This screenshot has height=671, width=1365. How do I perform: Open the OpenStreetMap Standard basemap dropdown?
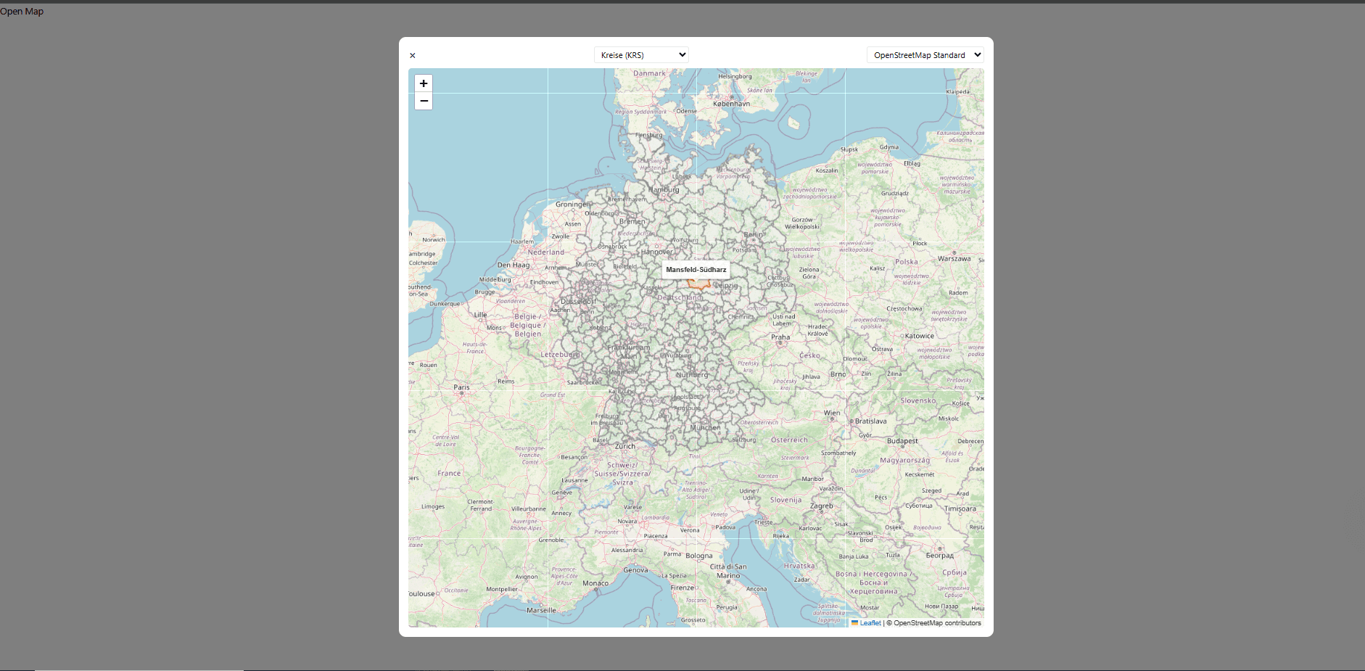[925, 54]
